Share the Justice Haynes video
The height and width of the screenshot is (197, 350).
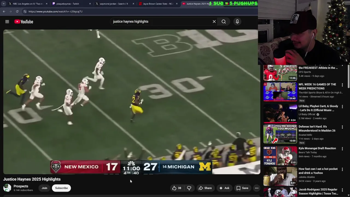coord(205,188)
